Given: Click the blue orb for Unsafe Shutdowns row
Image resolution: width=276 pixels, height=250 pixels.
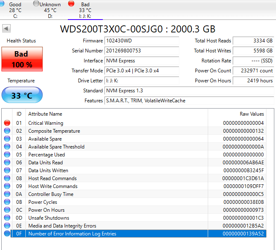Looking at the screenshot, I should coord(7,218).
